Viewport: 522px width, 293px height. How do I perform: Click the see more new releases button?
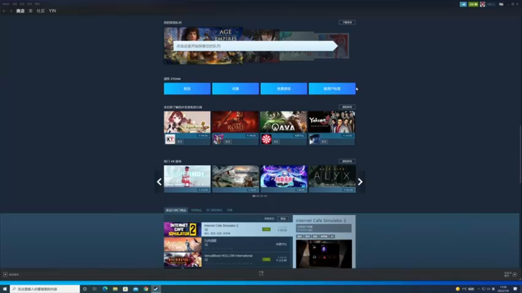pos(283,219)
